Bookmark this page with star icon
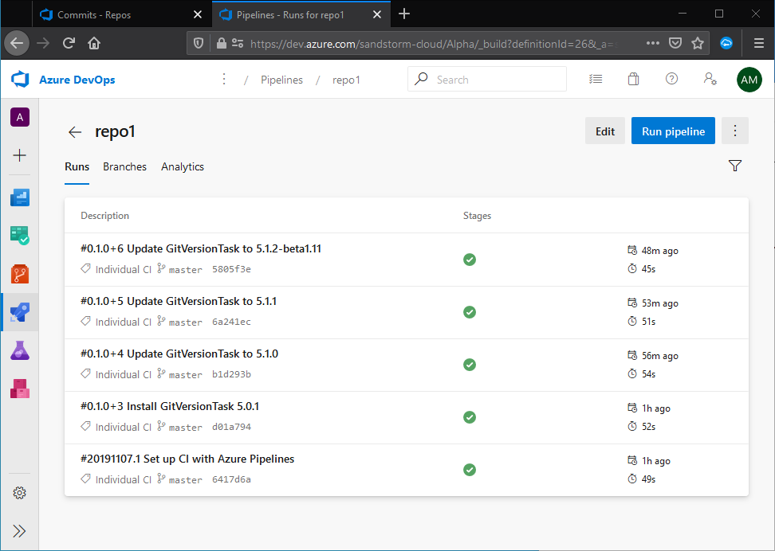This screenshot has width=775, height=551. tap(698, 44)
